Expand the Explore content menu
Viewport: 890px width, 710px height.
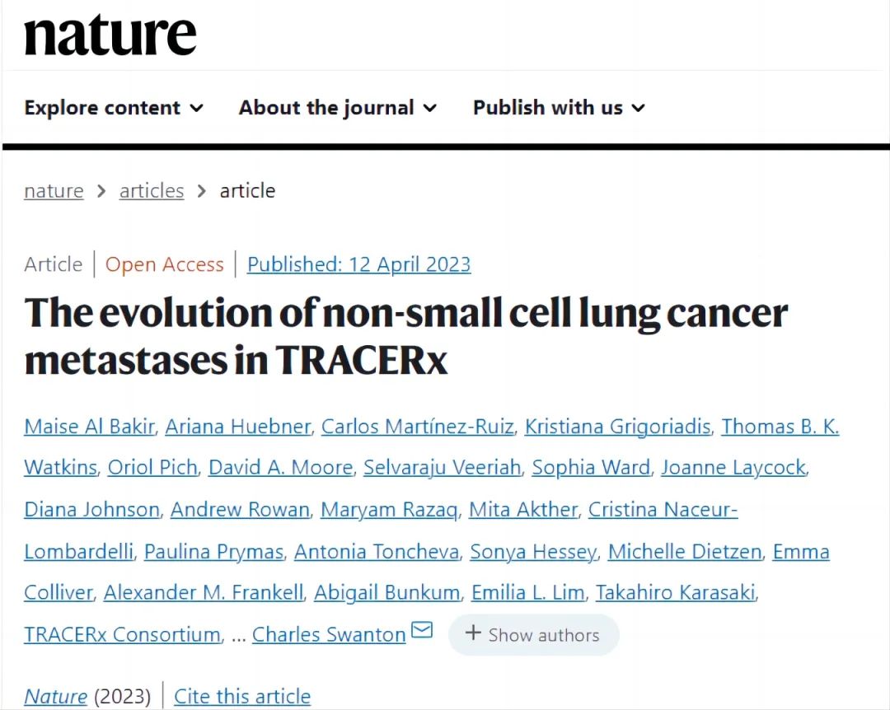pos(114,108)
